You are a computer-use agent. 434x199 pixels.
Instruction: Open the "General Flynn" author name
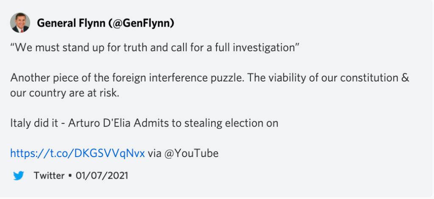tap(71, 23)
